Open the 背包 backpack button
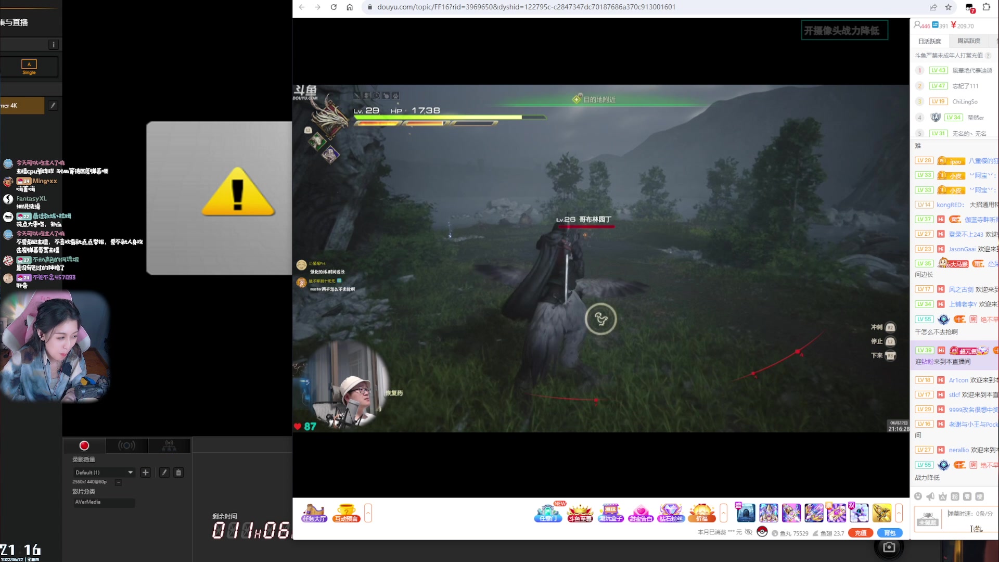 [x=890, y=533]
